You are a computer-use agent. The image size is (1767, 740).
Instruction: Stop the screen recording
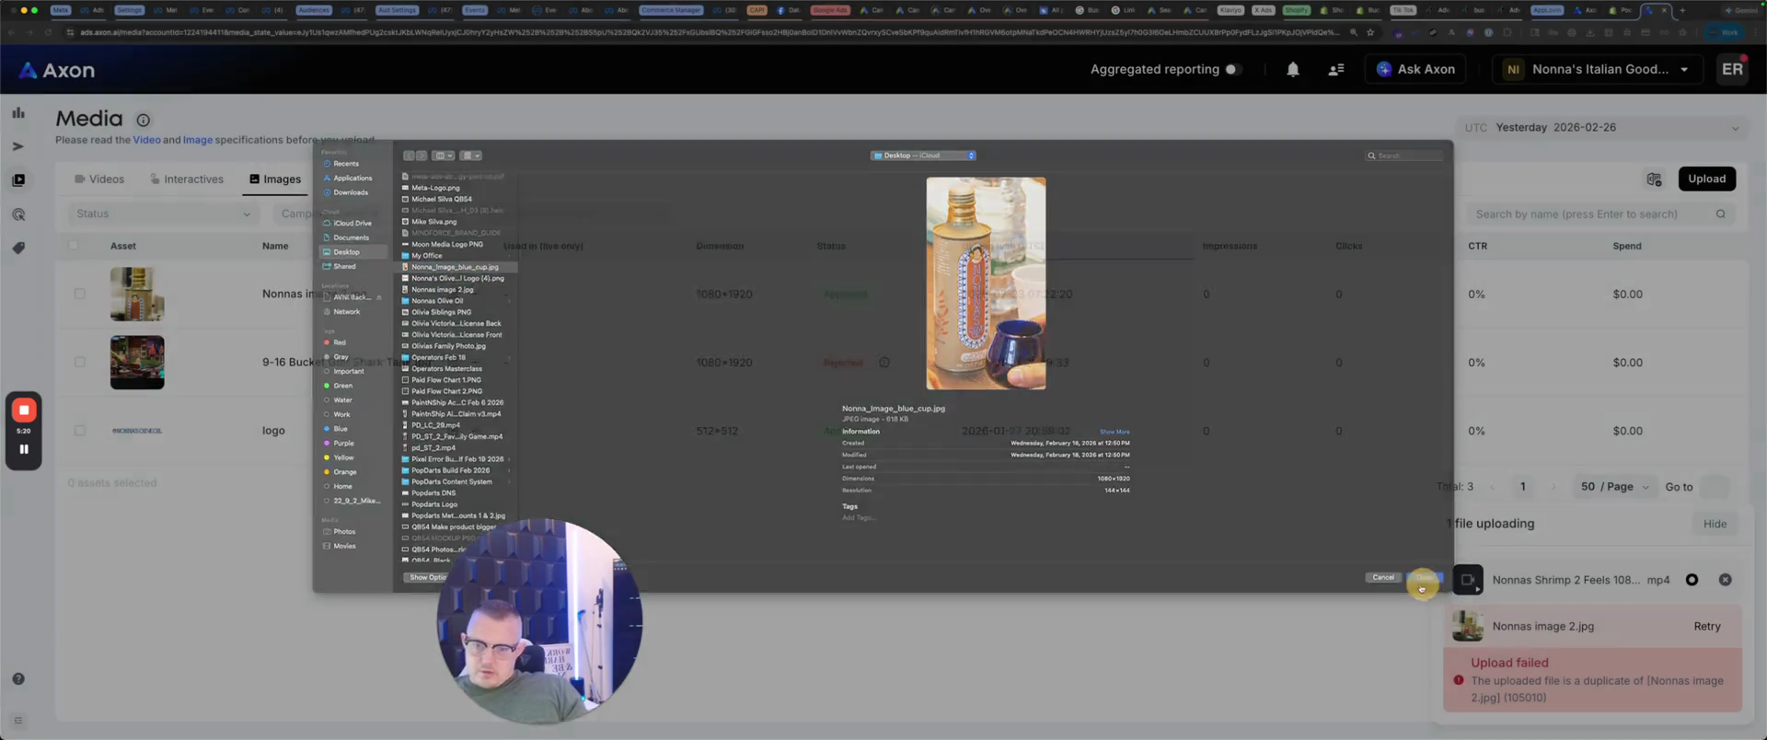[x=24, y=410]
